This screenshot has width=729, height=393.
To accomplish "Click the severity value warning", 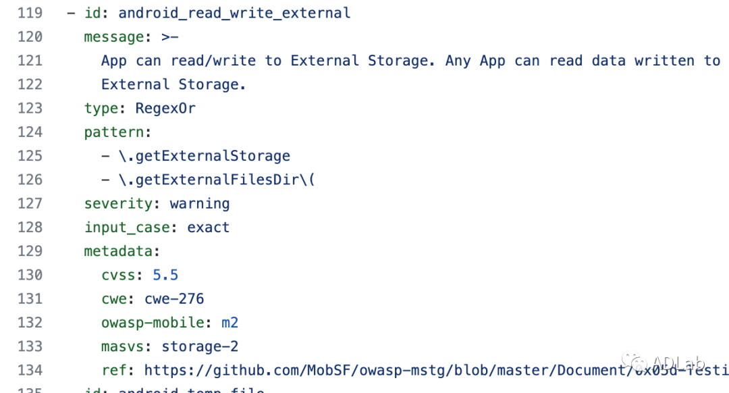I will click(200, 203).
